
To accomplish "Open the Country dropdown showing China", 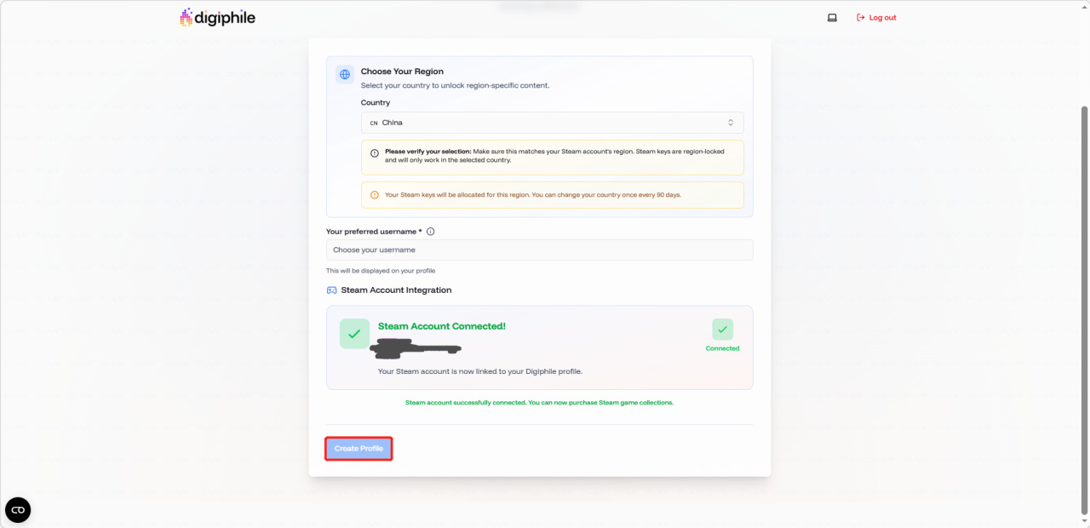I will (x=552, y=123).
